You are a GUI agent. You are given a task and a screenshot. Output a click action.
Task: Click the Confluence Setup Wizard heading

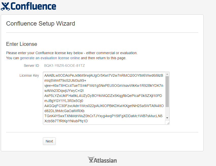click(41, 24)
